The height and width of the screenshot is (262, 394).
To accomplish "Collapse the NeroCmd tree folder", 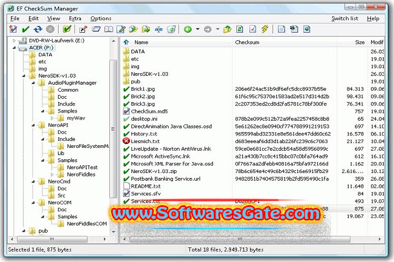I will [33, 181].
